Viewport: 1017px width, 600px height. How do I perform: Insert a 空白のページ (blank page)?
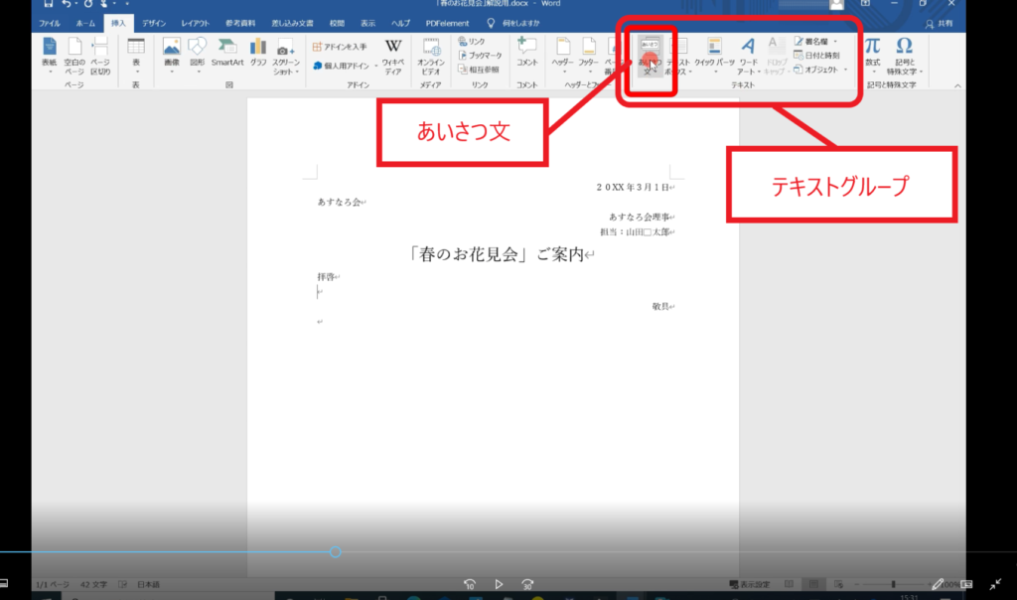pyautogui.click(x=75, y=54)
